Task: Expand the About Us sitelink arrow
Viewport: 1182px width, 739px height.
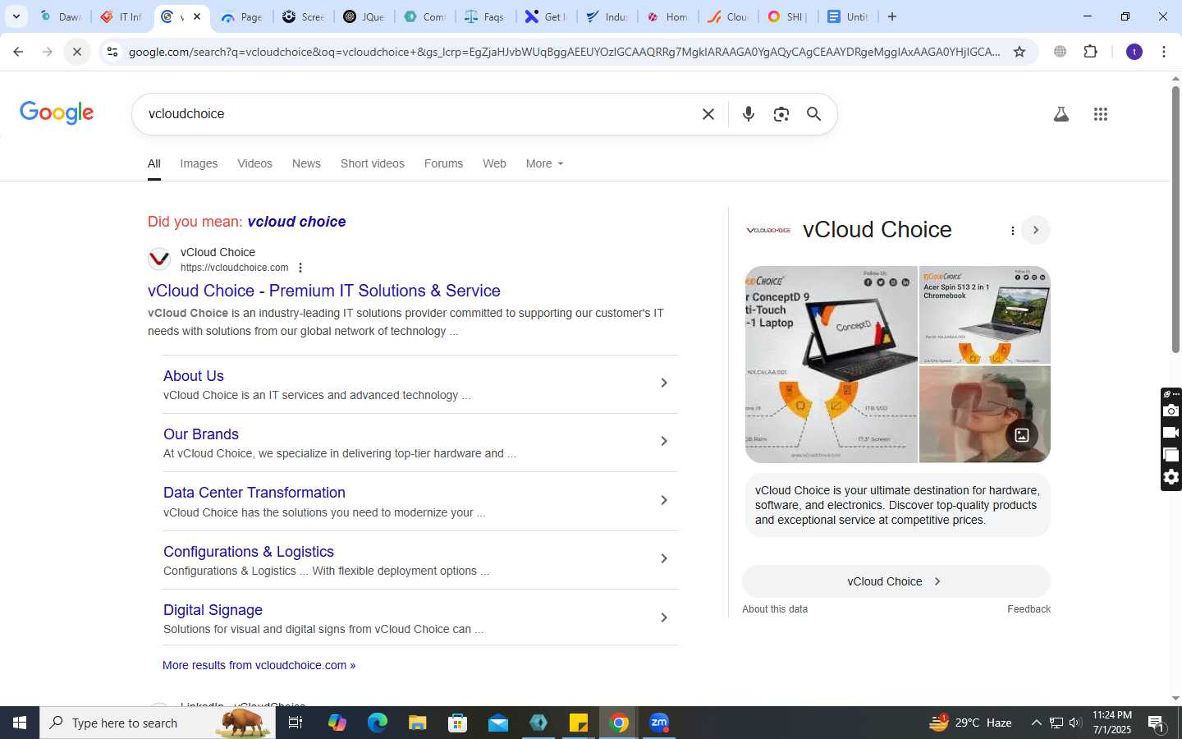Action: 664,383
